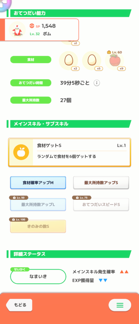
Task: Go back with the もどる button
Action: pyautogui.click(x=19, y=305)
